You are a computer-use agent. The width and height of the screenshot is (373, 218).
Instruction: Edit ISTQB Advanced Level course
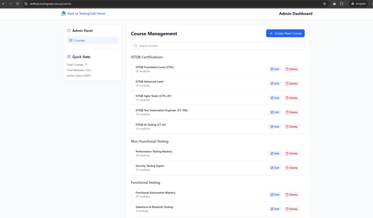(x=275, y=83)
